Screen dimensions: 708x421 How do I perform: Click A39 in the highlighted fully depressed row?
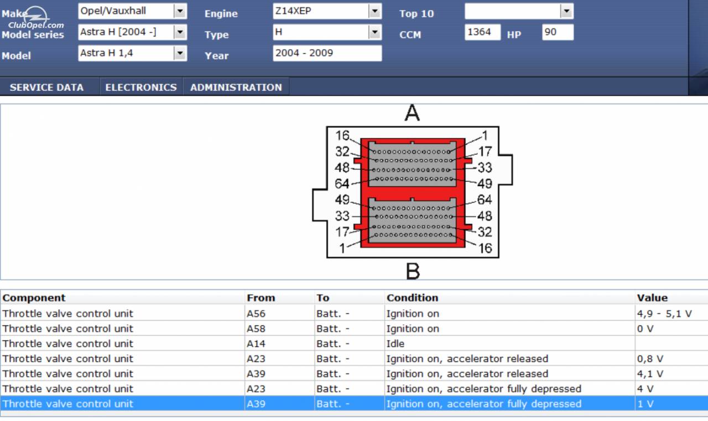(x=279, y=404)
